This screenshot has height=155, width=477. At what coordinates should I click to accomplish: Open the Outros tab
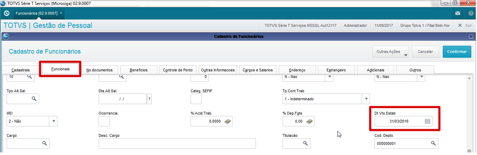point(415,70)
